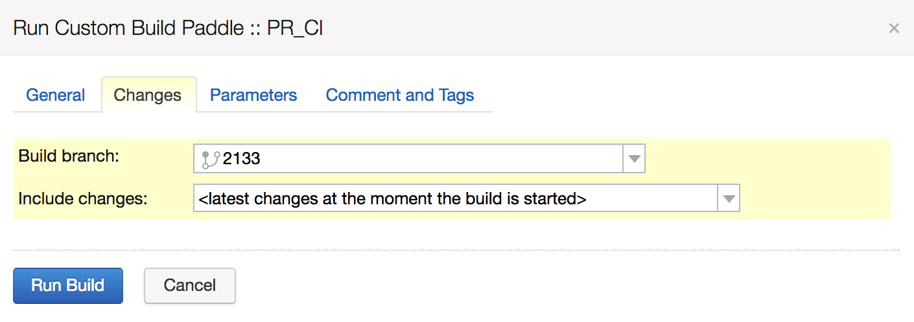Viewport: 914px width, 322px height.
Task: Click the "Build branch:" label
Action: coord(69,156)
